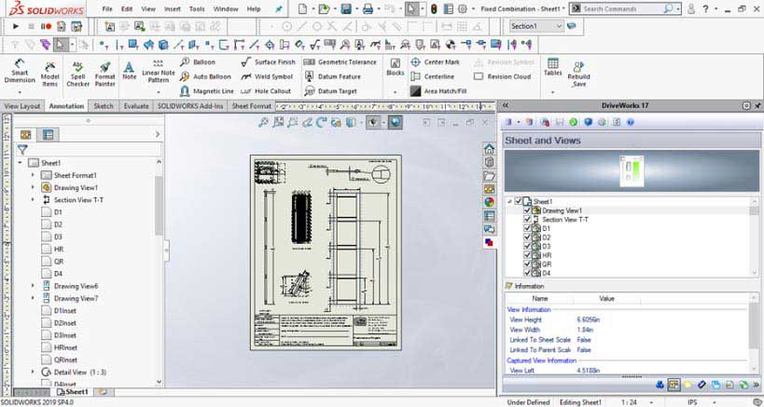Expand Drawing View6 node
Viewport: 764px width, 407px height.
coord(33,286)
